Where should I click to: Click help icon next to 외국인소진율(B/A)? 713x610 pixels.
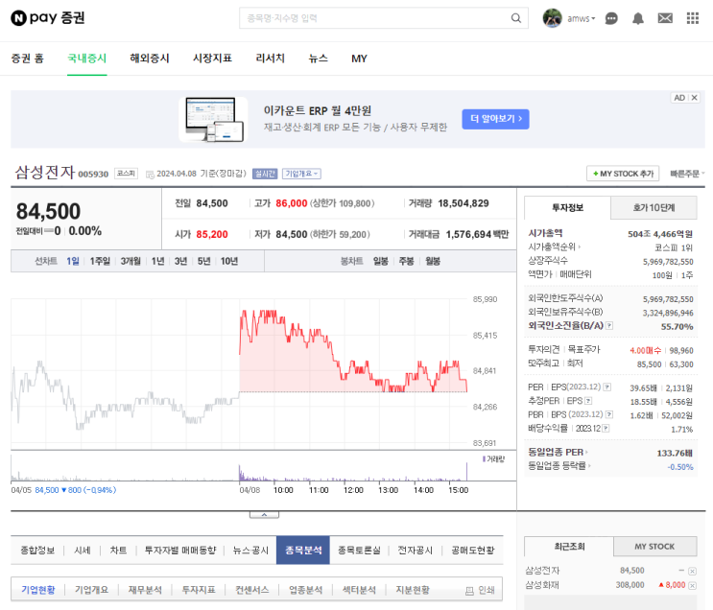(609, 325)
